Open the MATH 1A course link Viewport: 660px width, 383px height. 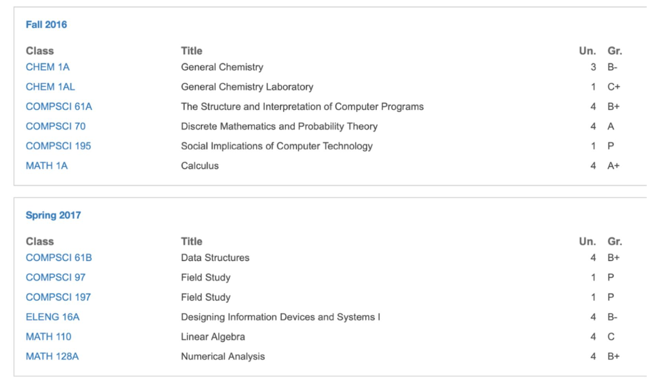(47, 166)
